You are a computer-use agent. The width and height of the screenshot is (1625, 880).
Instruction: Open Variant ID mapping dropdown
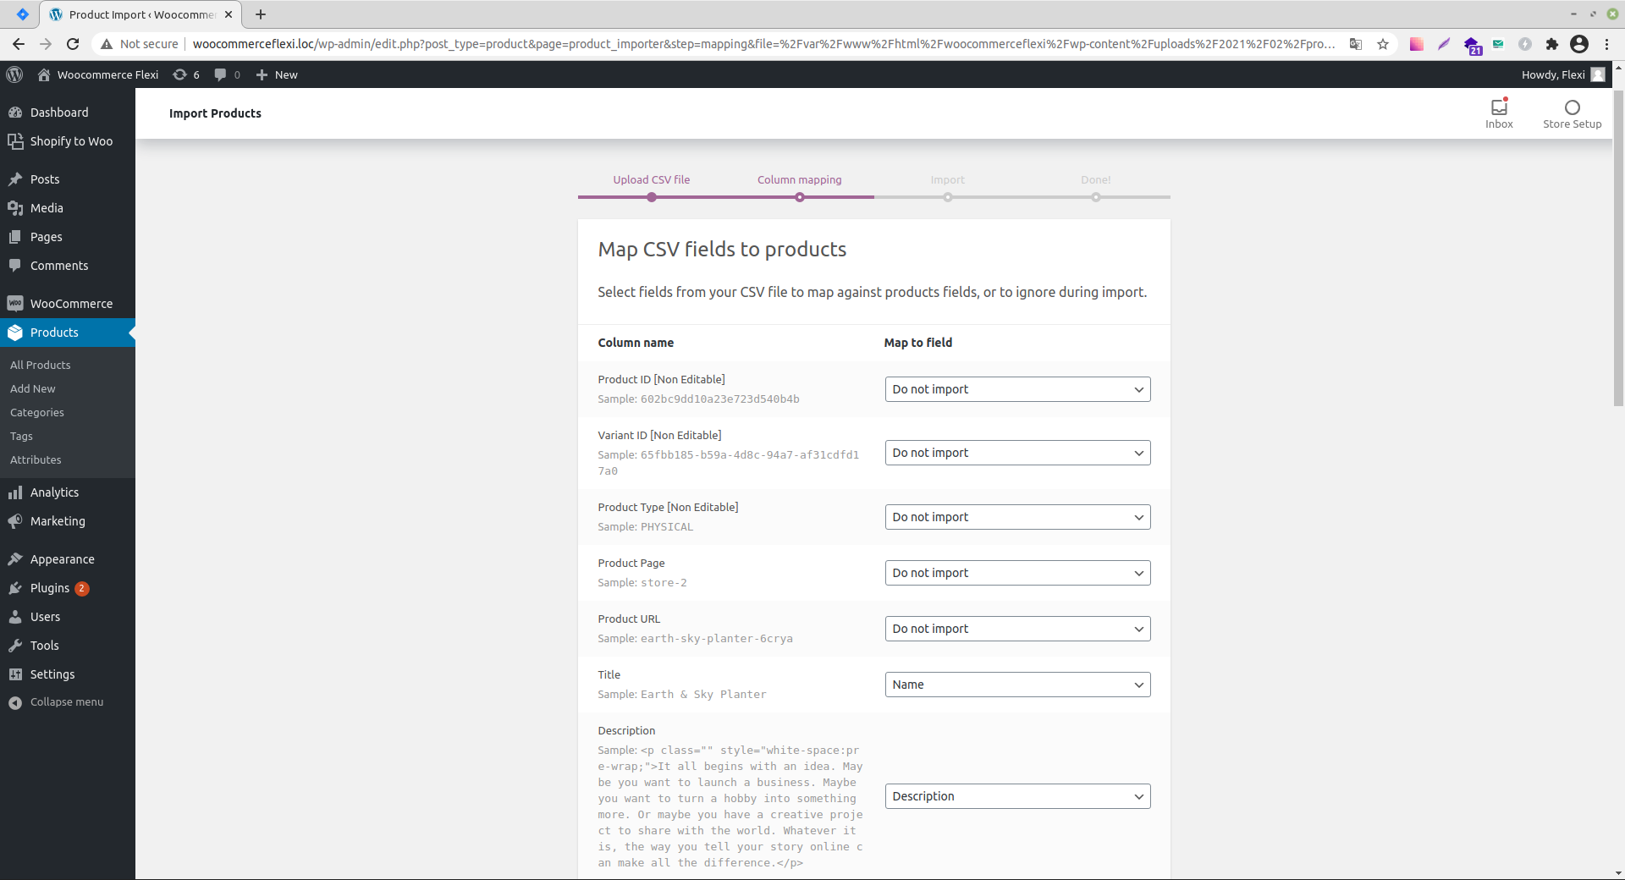tap(1017, 453)
